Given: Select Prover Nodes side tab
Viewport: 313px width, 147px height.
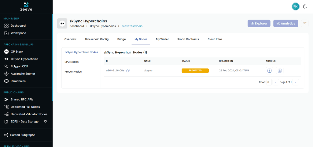Looking at the screenshot, I should coord(81,72).
